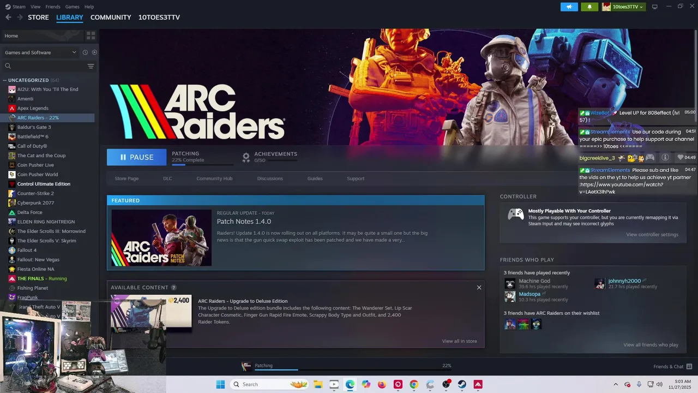Open the 10TOES3TTV profile tab
Image resolution: width=698 pixels, height=393 pixels.
pyautogui.click(x=159, y=17)
